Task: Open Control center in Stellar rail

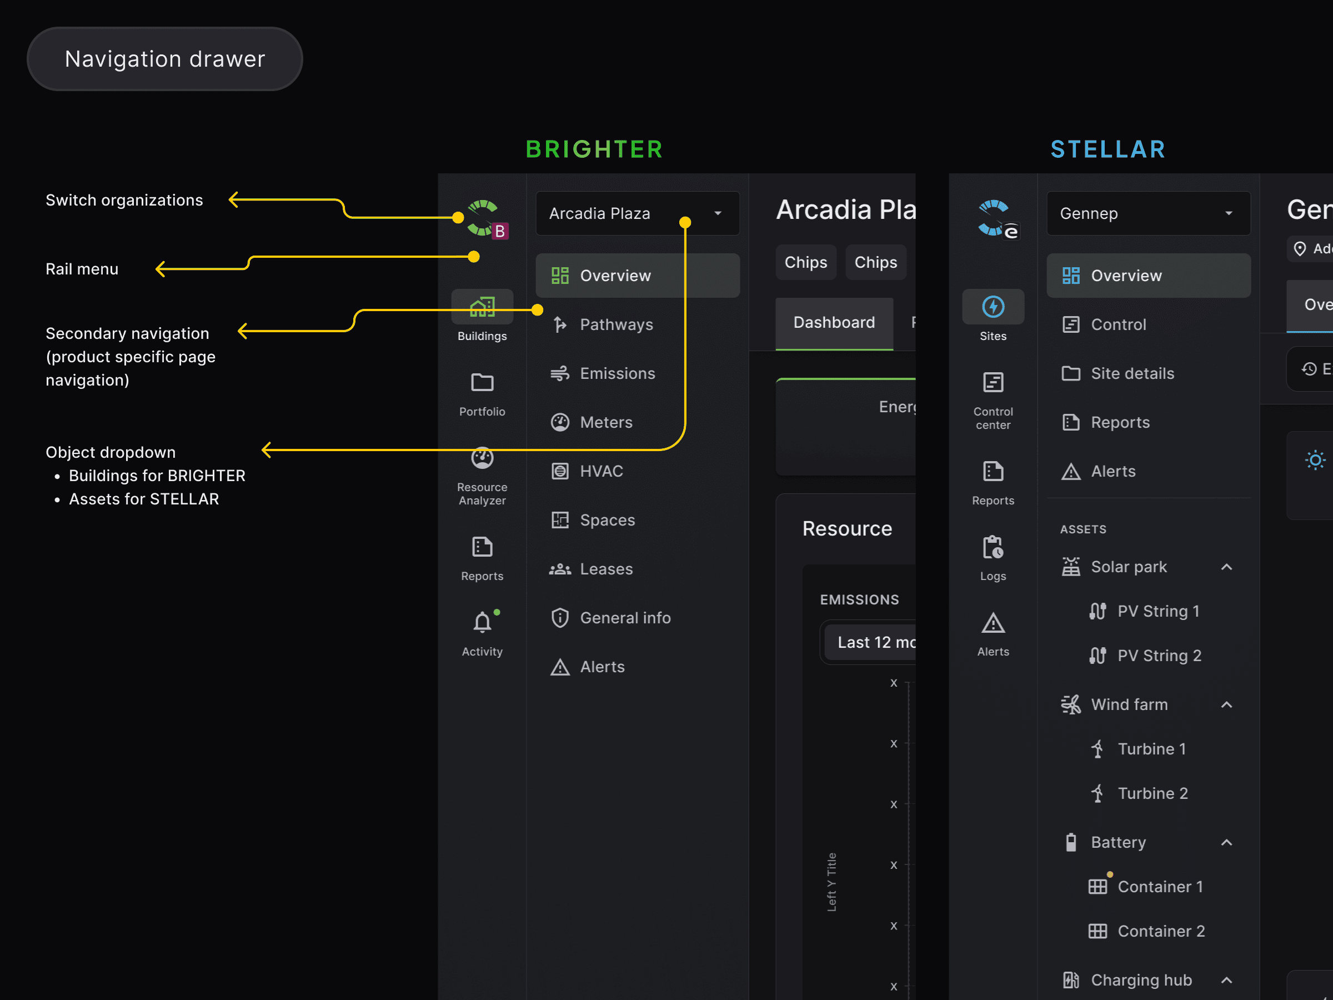Action: (x=993, y=383)
